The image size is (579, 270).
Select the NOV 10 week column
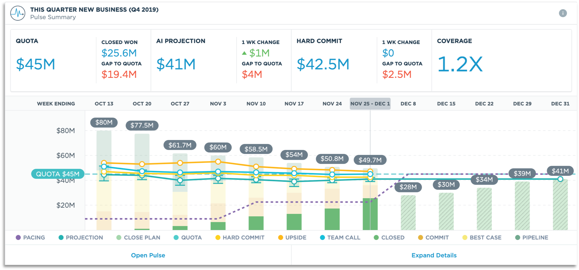256,103
